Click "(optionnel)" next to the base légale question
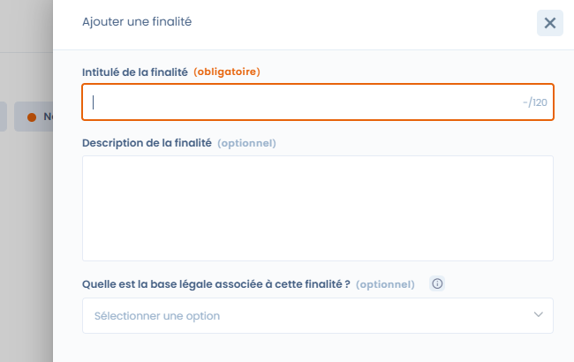The height and width of the screenshot is (362, 574). point(385,284)
